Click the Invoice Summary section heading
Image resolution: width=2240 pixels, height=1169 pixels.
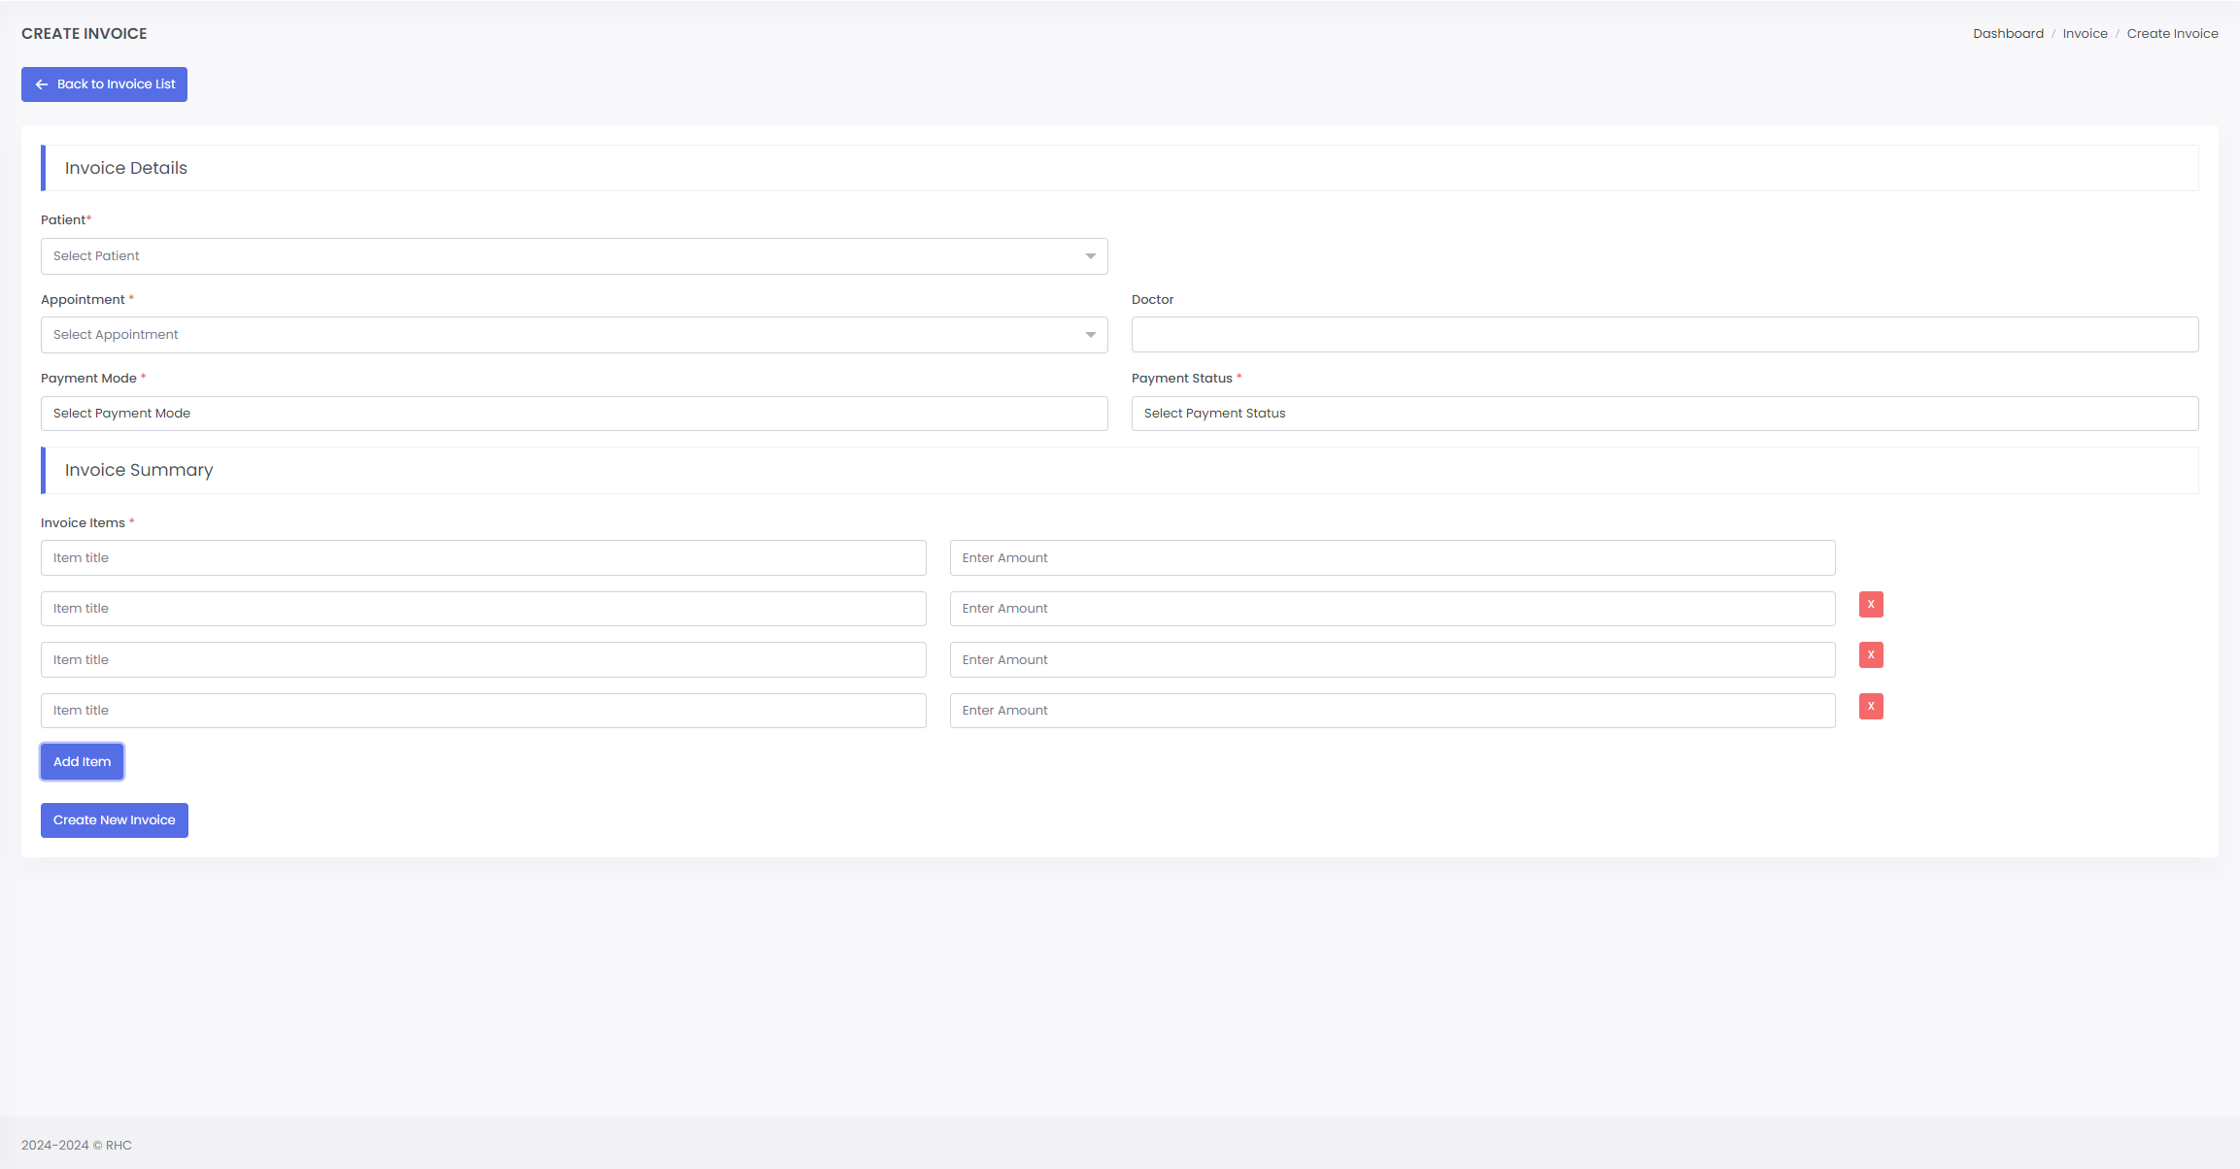click(139, 470)
